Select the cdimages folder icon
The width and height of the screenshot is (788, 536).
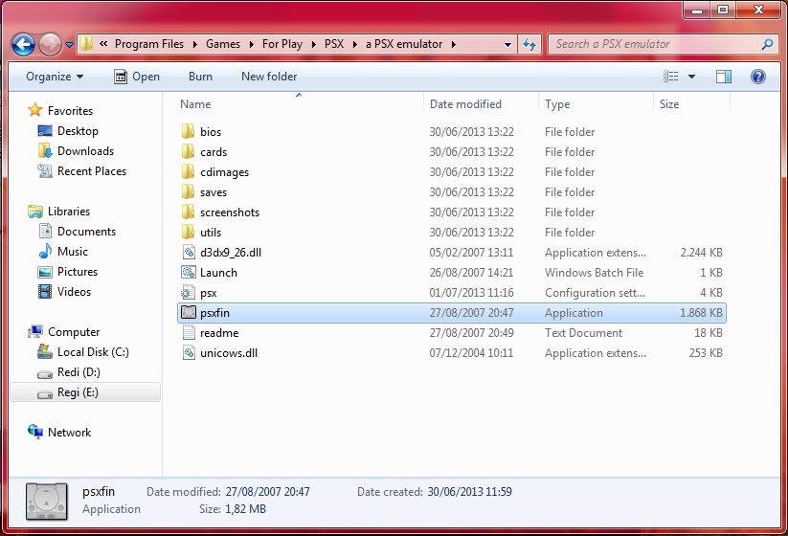coord(188,171)
